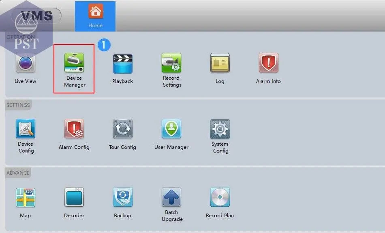The width and height of the screenshot is (385, 233).
Task: Open the Live View camera icon
Action: (x=25, y=64)
